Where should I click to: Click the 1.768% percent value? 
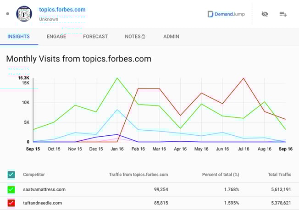click(x=232, y=189)
